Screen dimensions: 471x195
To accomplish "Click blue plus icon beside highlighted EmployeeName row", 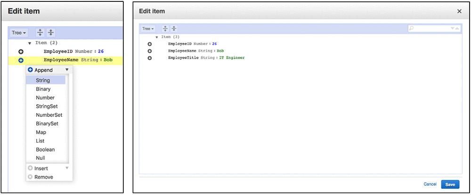I will (21, 60).
